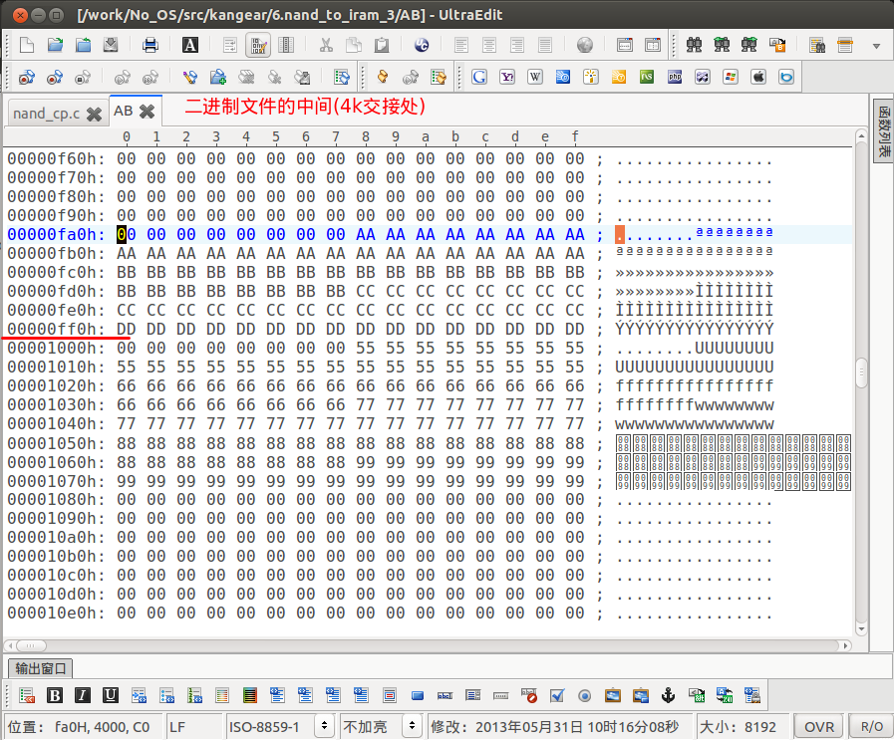The height and width of the screenshot is (740, 894).
Task: Open the 函数列表 side panel tab
Action: pyautogui.click(x=883, y=130)
